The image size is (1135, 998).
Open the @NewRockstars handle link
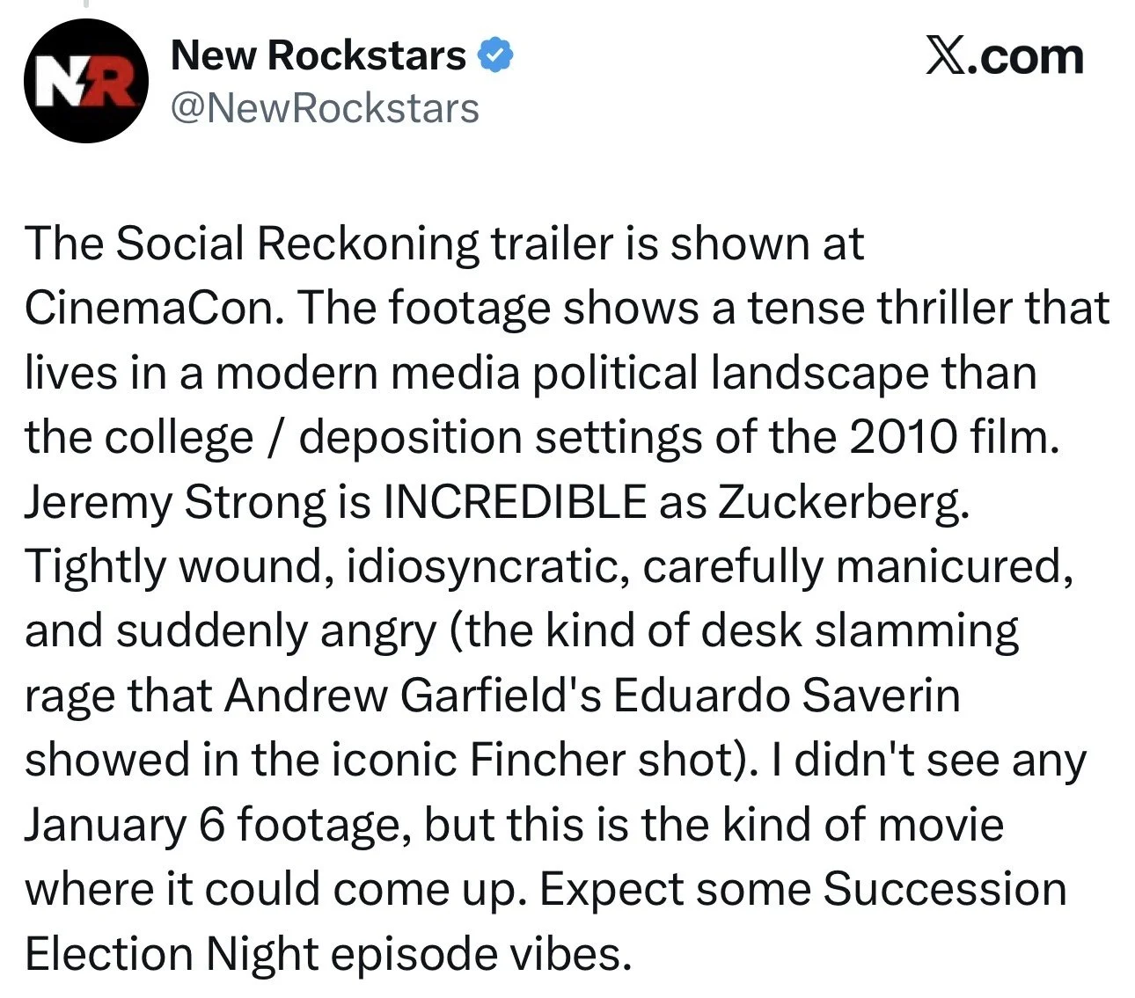[325, 108]
